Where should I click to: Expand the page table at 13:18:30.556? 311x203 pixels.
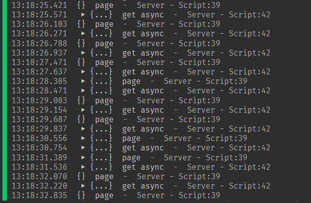[83, 138]
